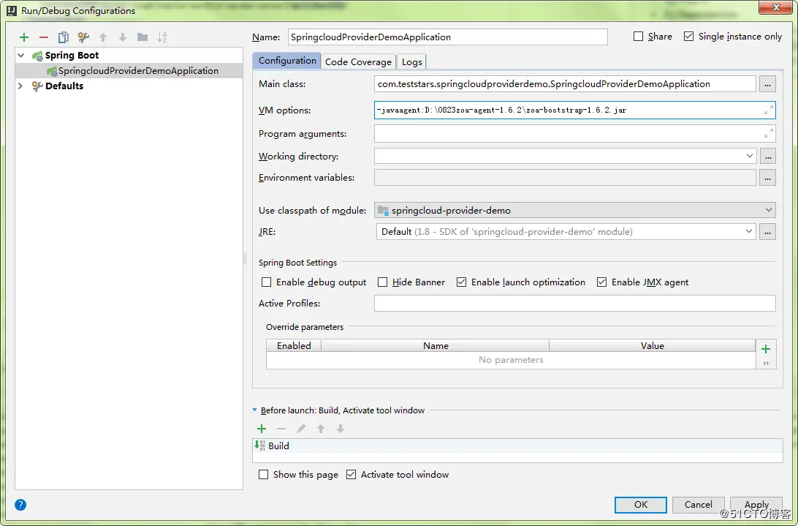This screenshot has height=526, width=798.
Task: Open the edit defaults wrench icon
Action: tap(83, 37)
